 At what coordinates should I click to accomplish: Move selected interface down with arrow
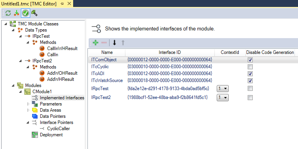(x=115, y=43)
